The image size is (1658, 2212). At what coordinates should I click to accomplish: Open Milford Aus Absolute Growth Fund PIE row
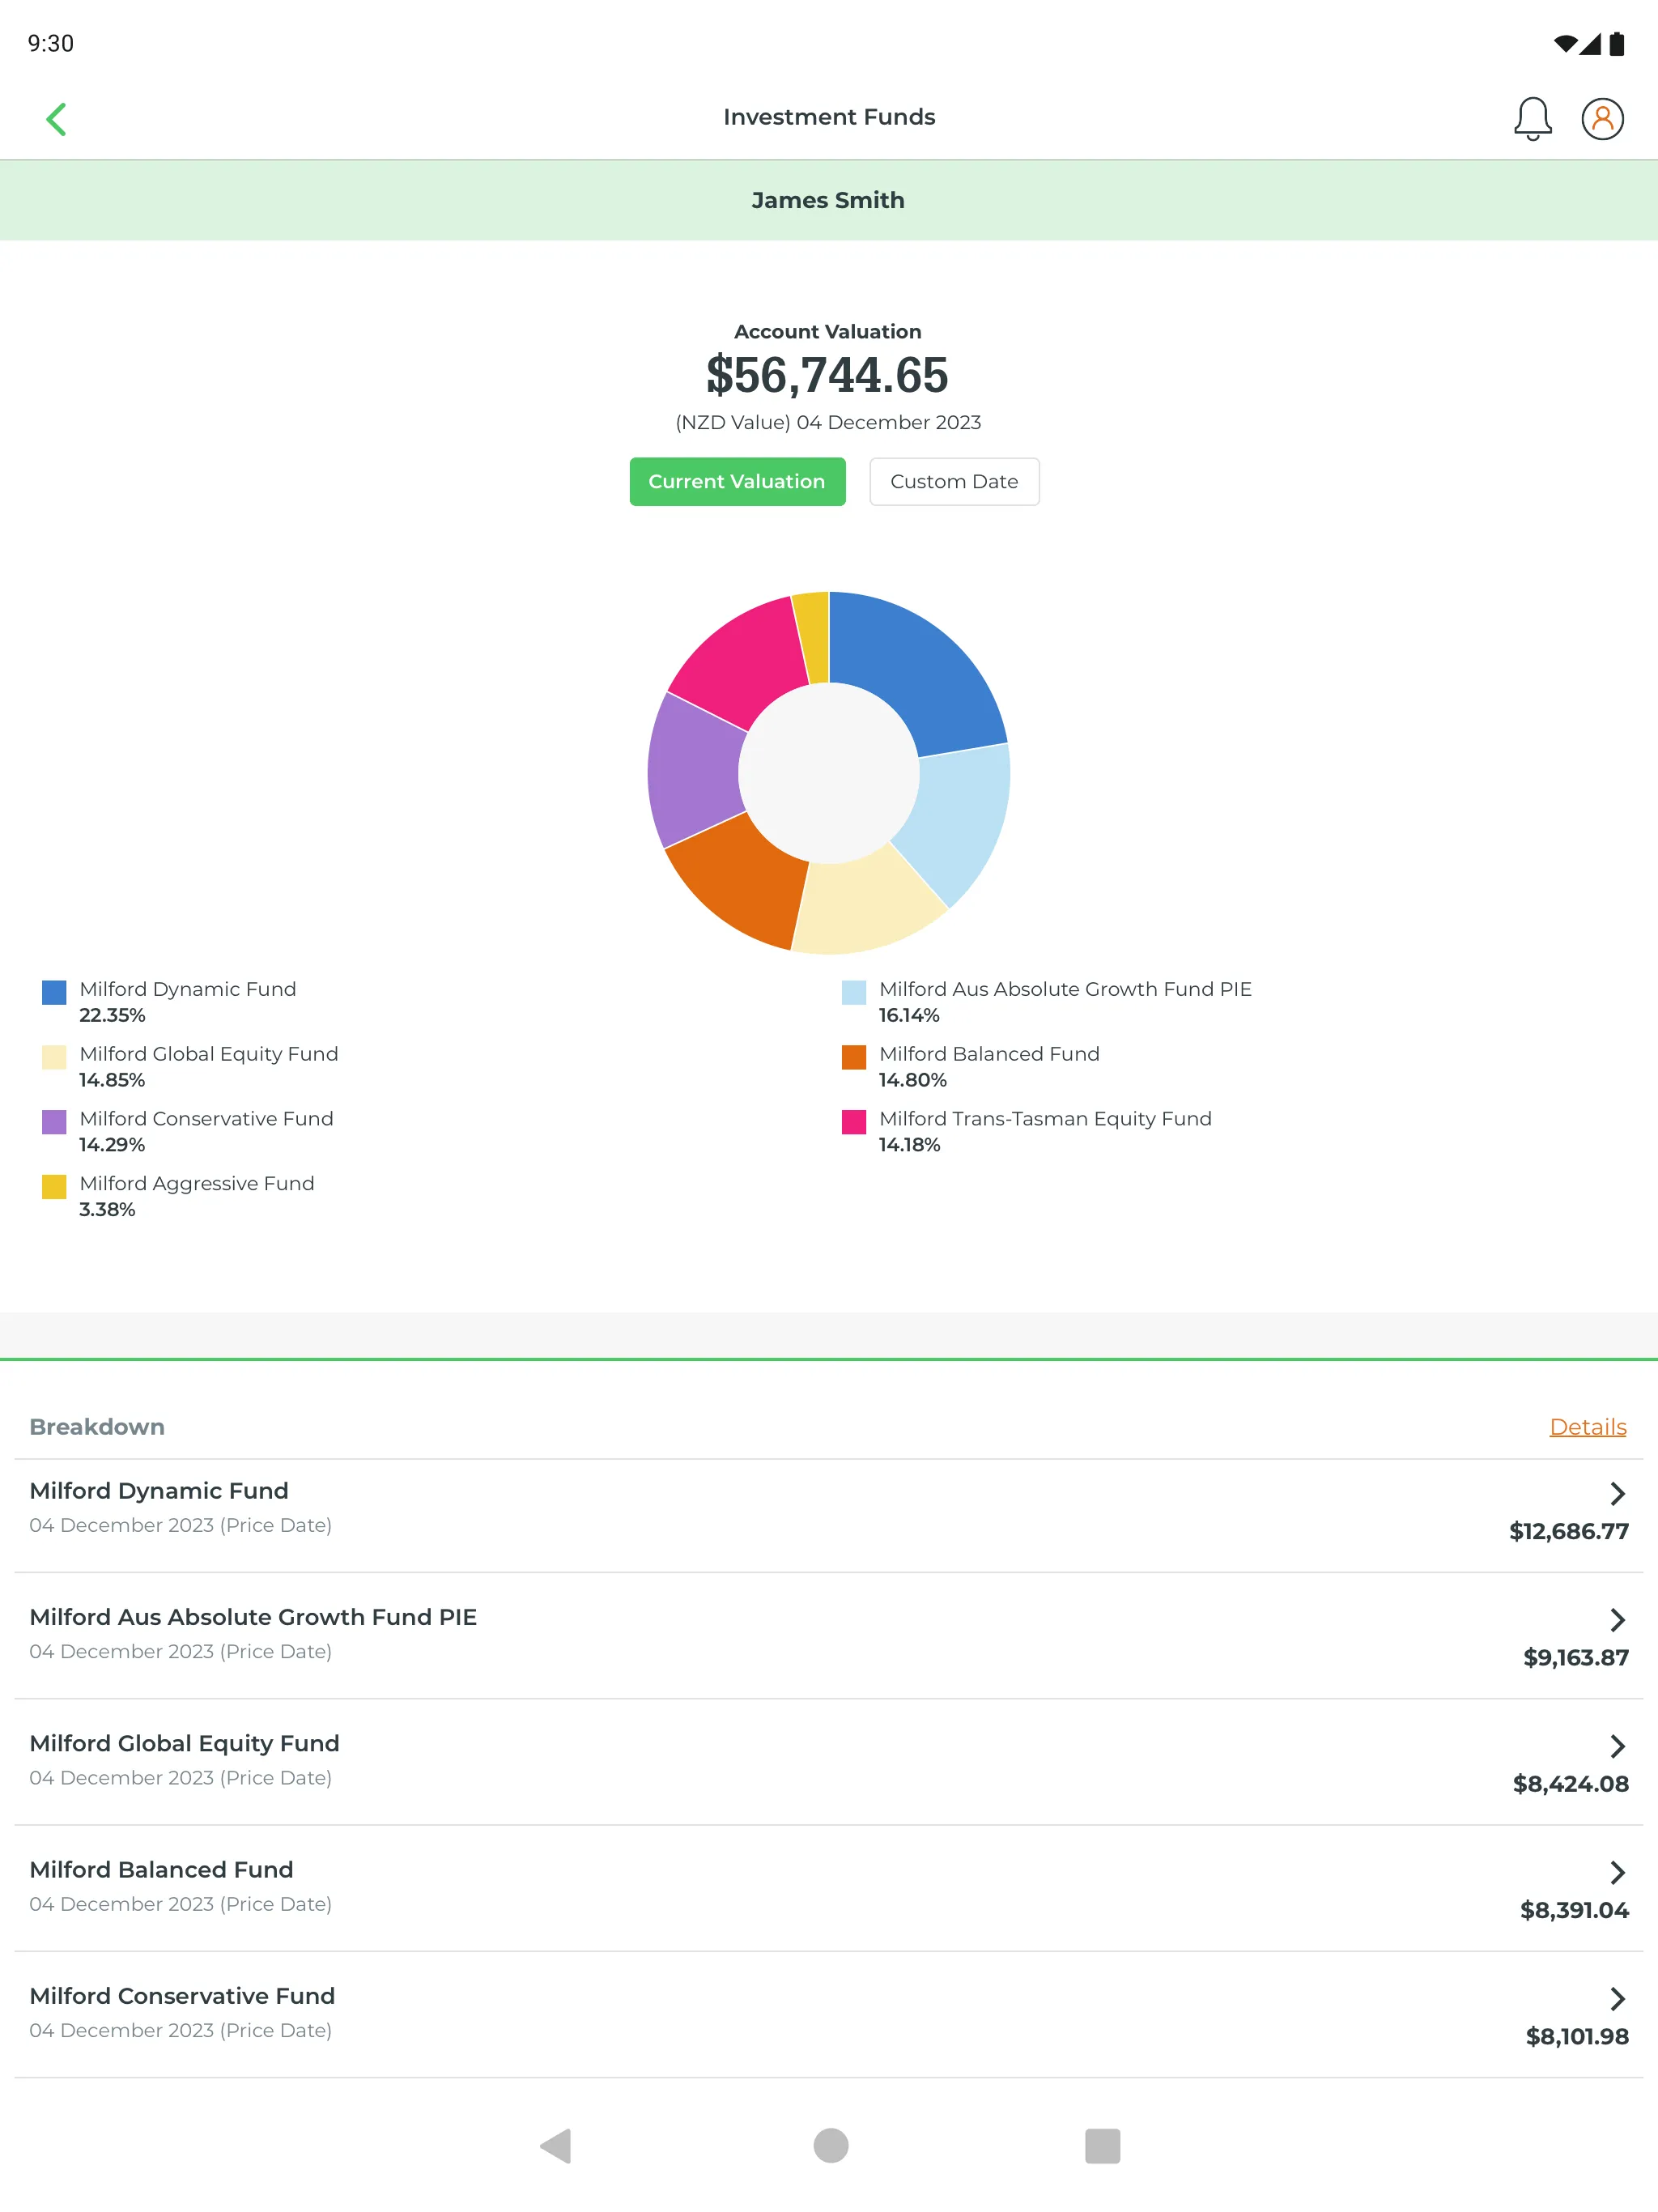(x=829, y=1636)
